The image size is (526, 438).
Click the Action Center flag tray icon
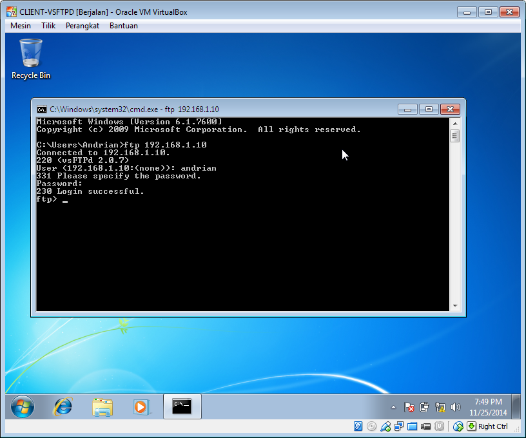pyautogui.click(x=409, y=408)
